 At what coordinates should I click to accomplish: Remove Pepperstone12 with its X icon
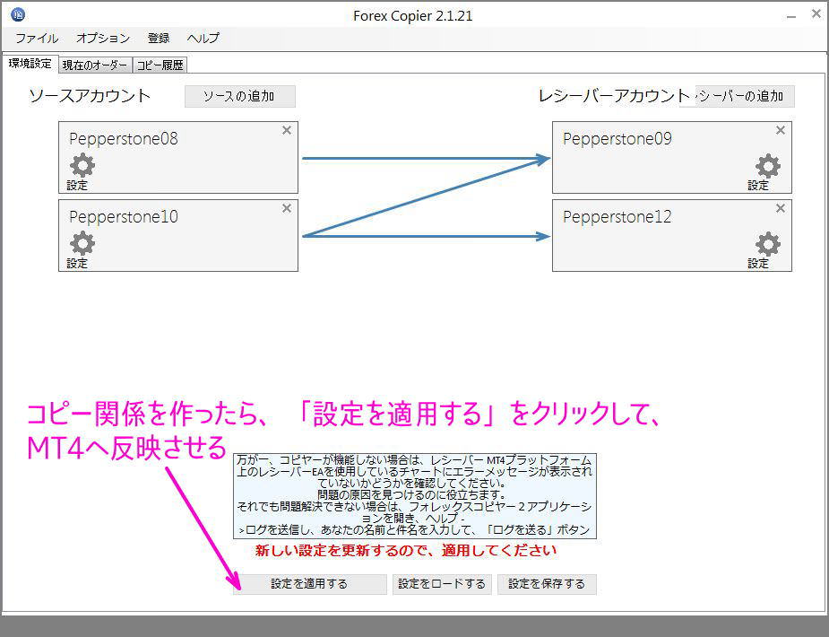781,208
